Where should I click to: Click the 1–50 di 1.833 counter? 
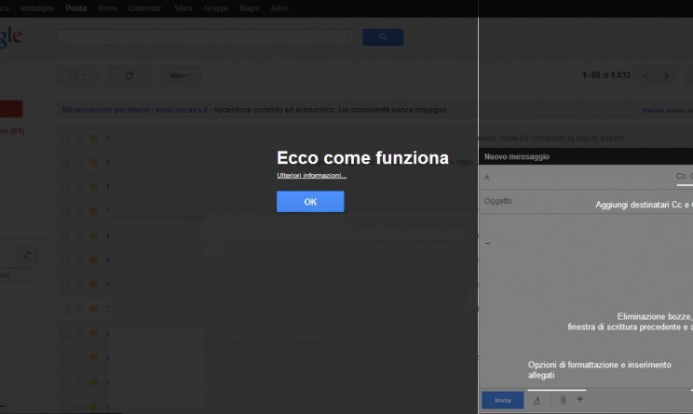pyautogui.click(x=606, y=75)
